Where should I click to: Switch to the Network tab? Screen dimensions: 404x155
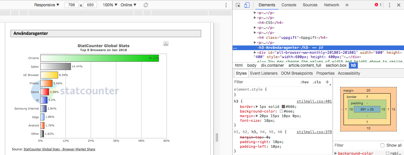332,5
